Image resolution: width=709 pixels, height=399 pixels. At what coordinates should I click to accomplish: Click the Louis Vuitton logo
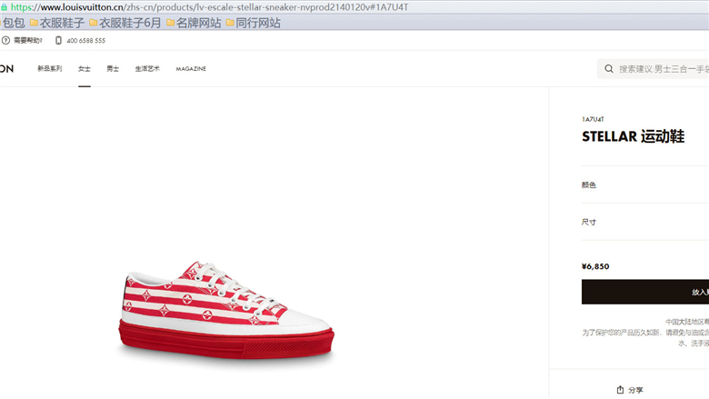(6, 69)
